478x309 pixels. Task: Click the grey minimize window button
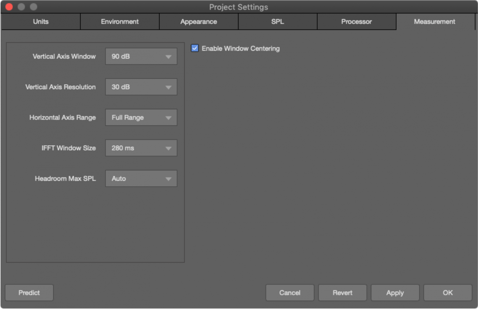tap(21, 7)
